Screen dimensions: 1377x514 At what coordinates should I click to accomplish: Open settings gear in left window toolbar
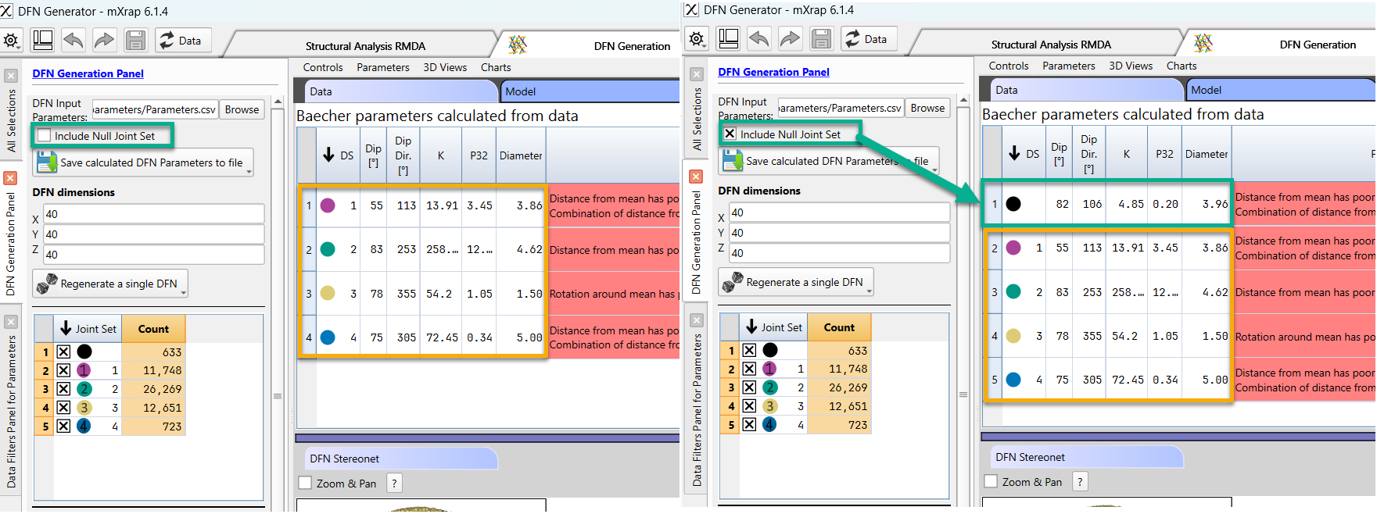coord(12,41)
